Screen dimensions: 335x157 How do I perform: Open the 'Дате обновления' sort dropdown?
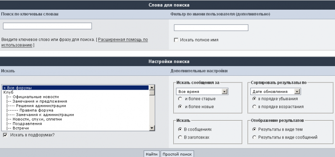coord(276,92)
